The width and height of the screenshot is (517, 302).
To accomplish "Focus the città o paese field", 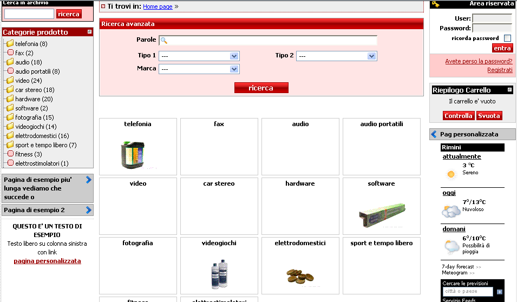I will tap(468, 292).
